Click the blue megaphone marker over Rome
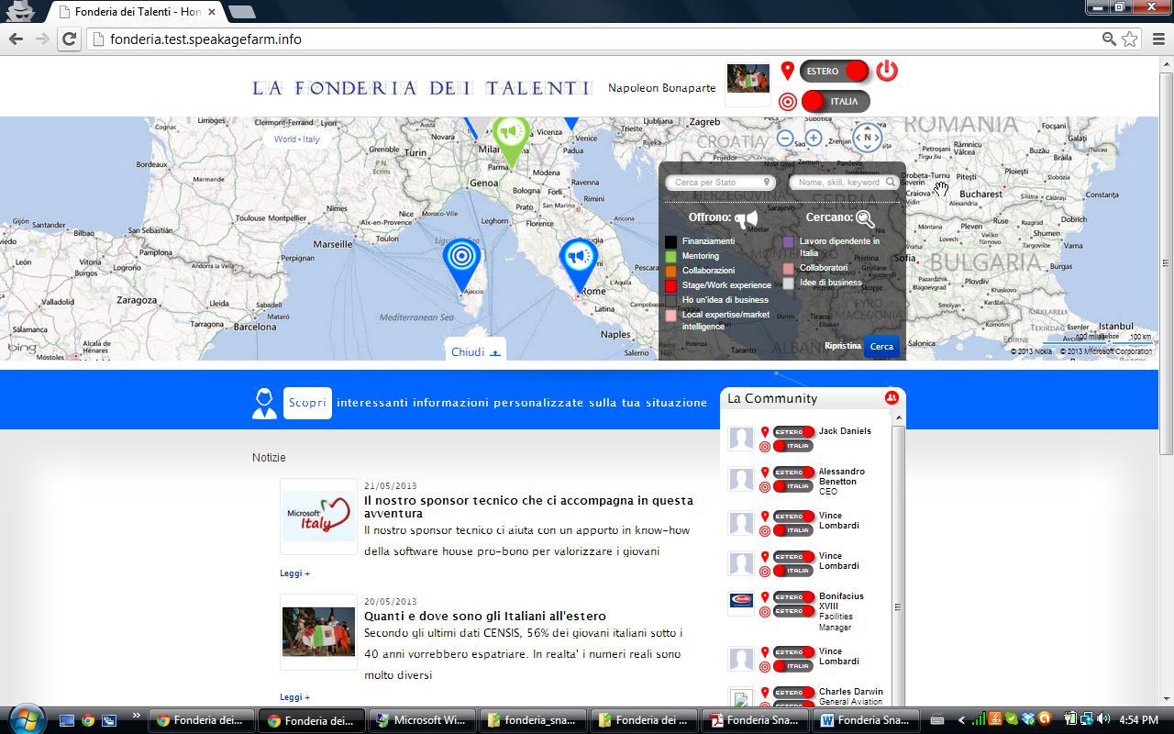The height and width of the screenshot is (734, 1174). 579,264
